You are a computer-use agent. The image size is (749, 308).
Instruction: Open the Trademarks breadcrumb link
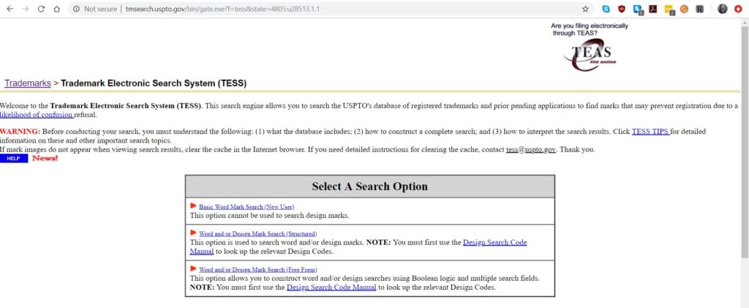pos(28,83)
